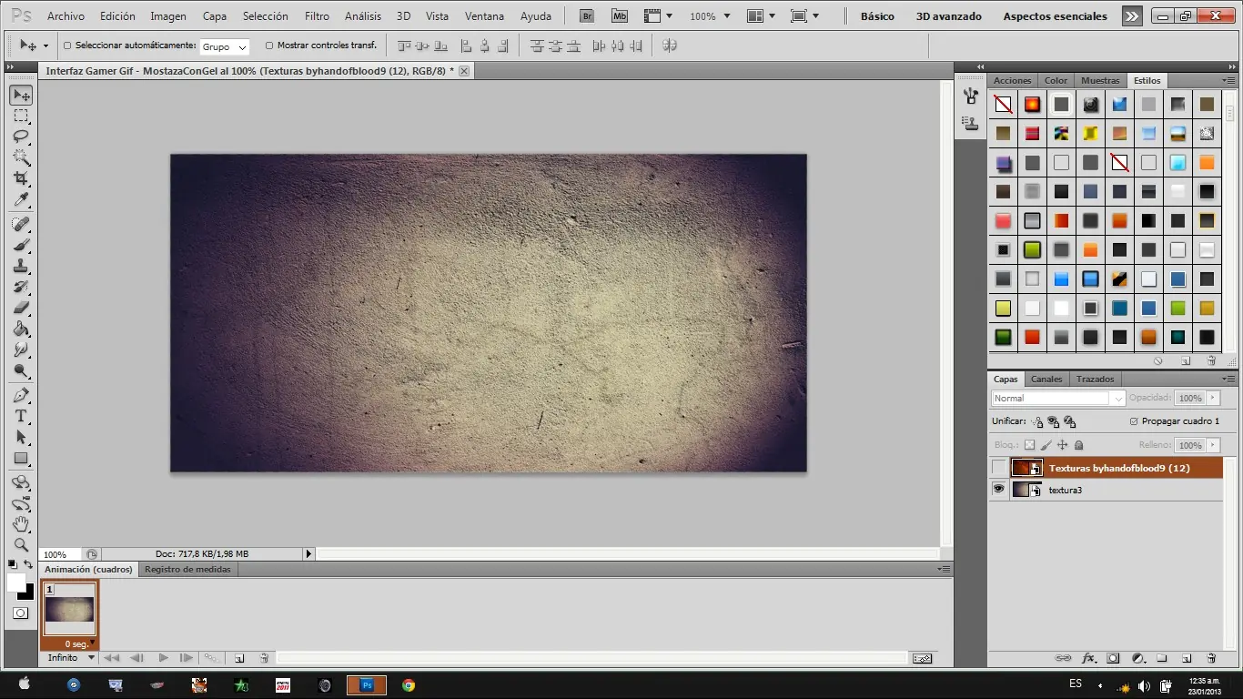Click the foreground color swatch
This screenshot has height=699, width=1243.
coord(16,582)
